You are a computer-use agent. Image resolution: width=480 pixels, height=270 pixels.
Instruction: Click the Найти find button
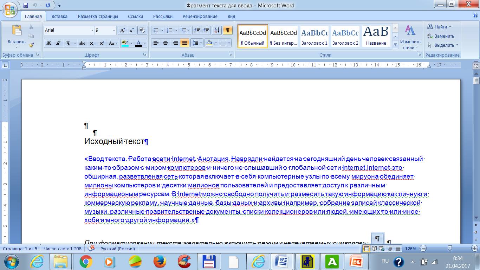[439, 27]
